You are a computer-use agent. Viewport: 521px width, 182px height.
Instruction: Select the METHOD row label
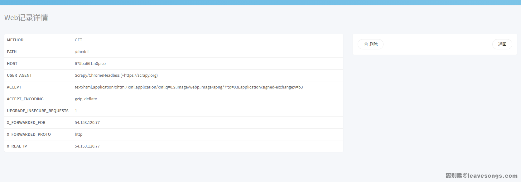click(x=15, y=40)
